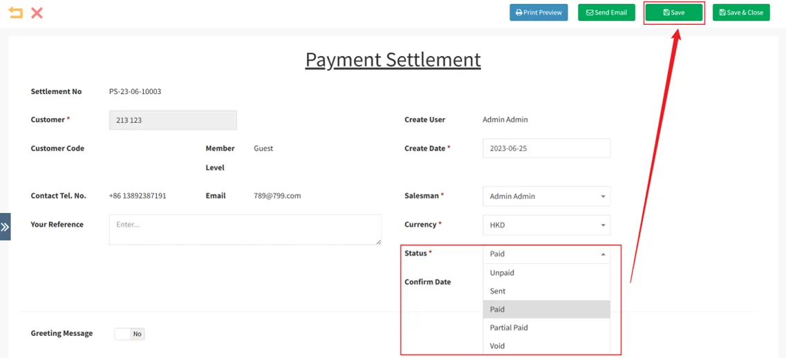Collapse the Status dropdown showing Paid
The image size is (786, 358).
546,254
